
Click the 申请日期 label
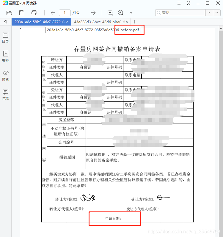tap(113, 219)
